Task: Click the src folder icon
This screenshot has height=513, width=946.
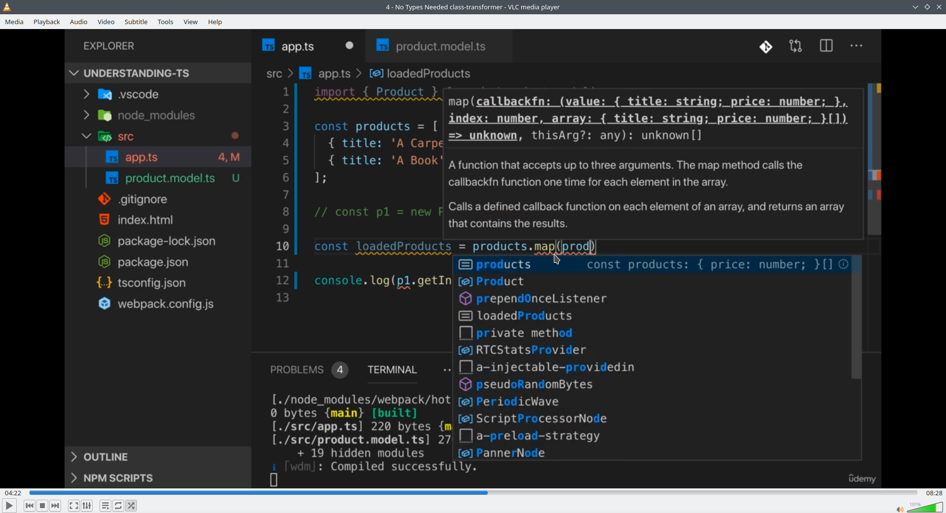Action: coord(105,136)
